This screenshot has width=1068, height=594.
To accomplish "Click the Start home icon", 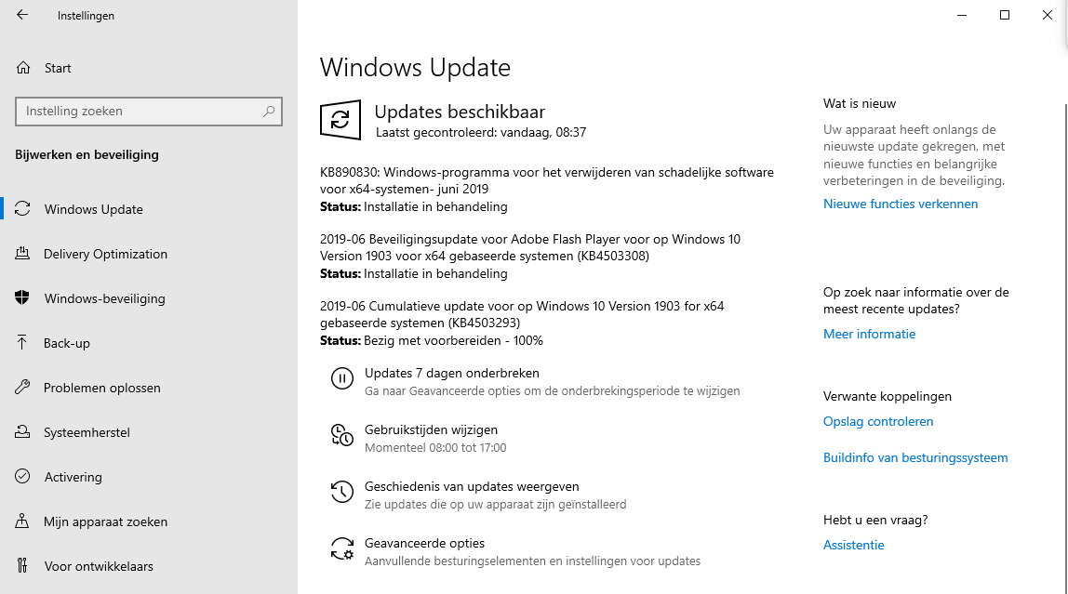I will (x=22, y=68).
